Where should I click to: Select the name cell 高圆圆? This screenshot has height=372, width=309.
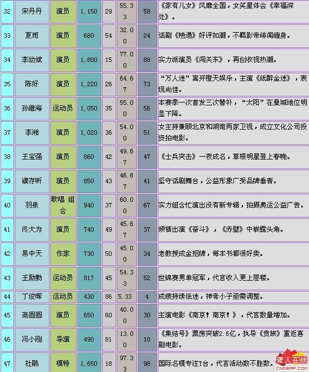coord(32,315)
